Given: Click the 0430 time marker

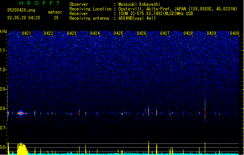Looking at the screenshot, I should pyautogui.click(x=235, y=33).
